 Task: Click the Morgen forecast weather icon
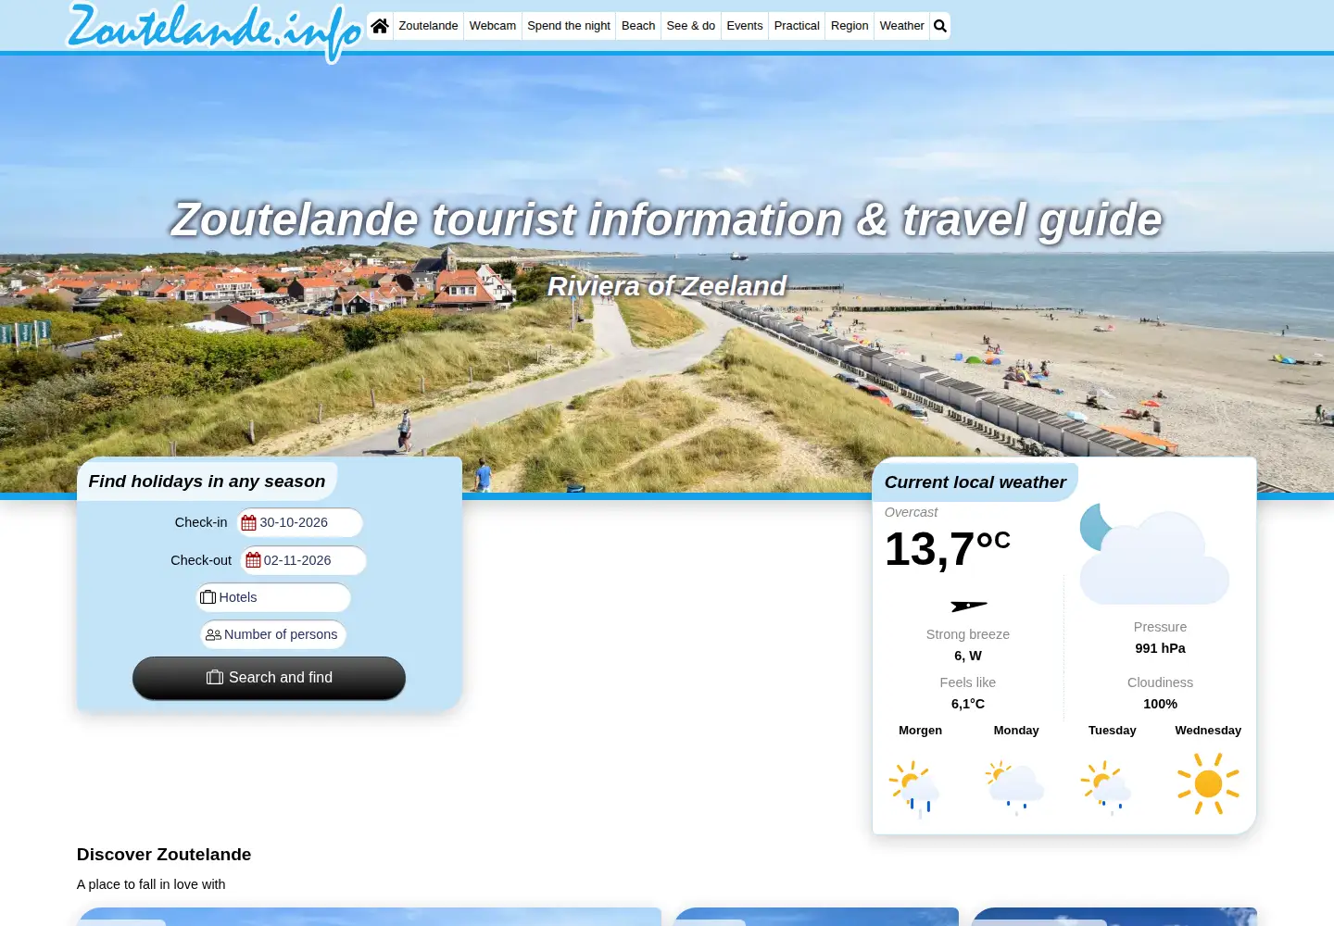915,788
